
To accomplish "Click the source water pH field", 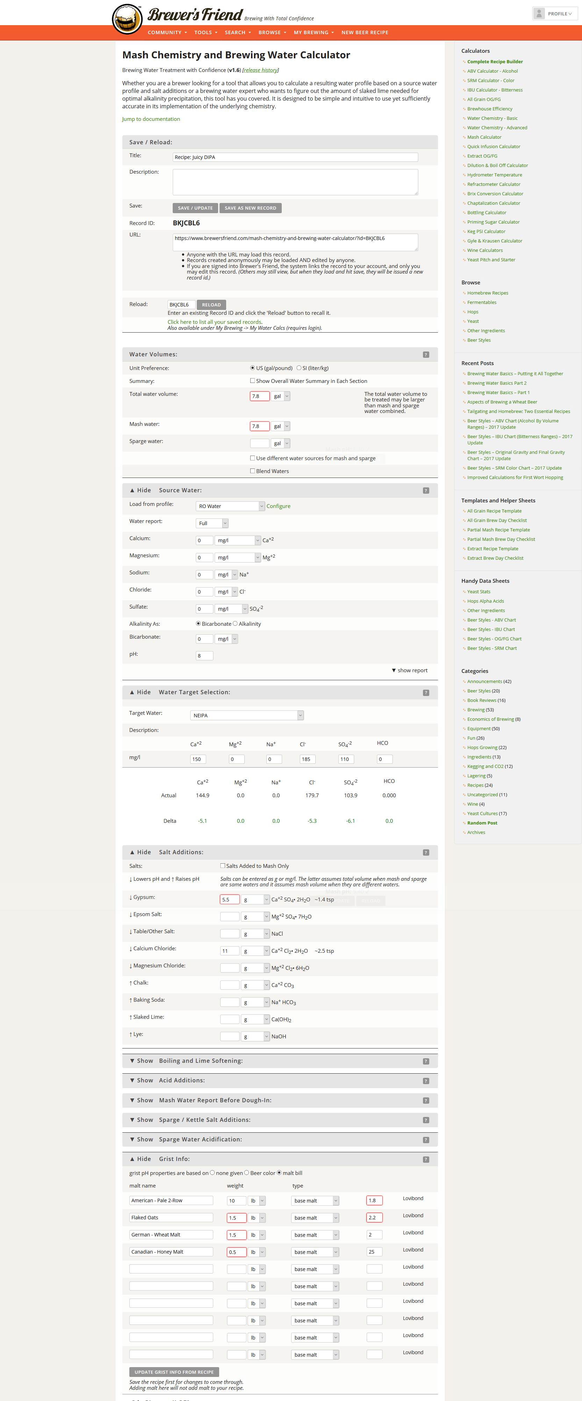I will click(x=204, y=656).
